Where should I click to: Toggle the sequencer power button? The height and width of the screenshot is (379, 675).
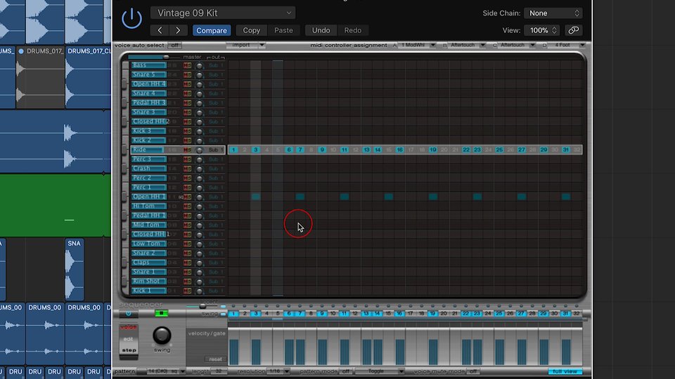click(x=128, y=314)
